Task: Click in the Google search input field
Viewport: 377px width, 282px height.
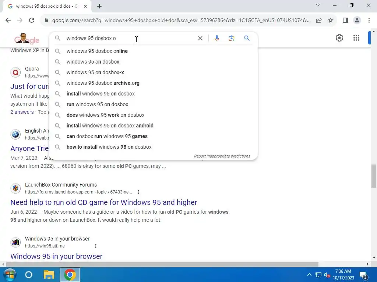Action: tap(130, 38)
